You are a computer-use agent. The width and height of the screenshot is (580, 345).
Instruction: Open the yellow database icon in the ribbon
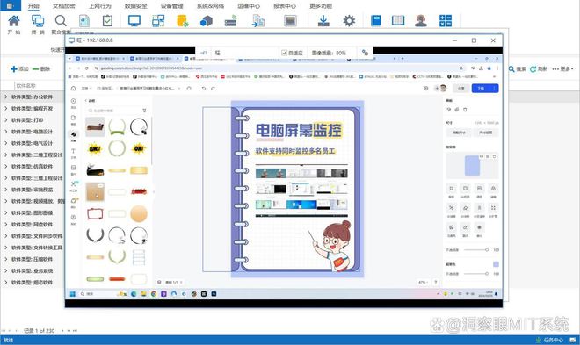pos(183,21)
